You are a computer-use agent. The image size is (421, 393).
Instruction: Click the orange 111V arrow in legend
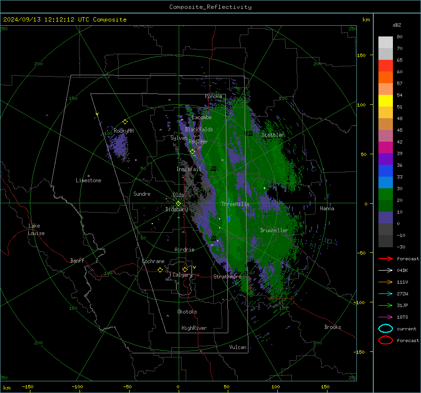click(385, 282)
